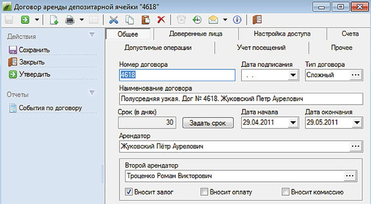The width and height of the screenshot is (371, 204).
Task: Click the Copy icon in toolbar
Action: 130,20
